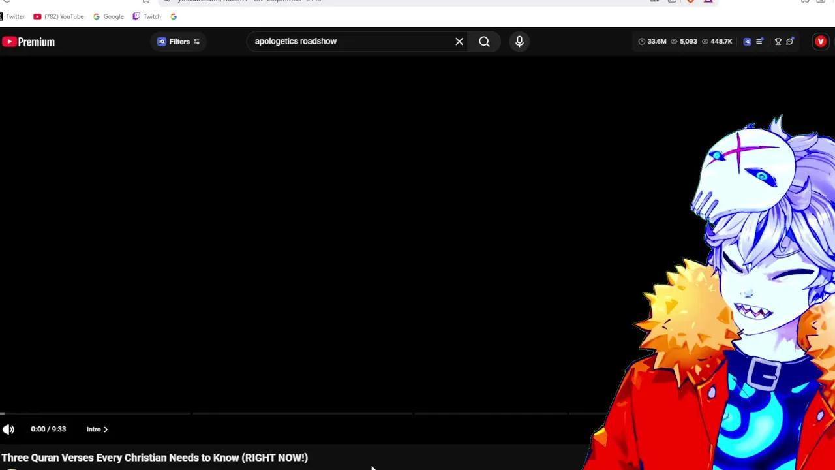Start voice search with the microphone icon
This screenshot has width=835, height=470.
[519, 41]
